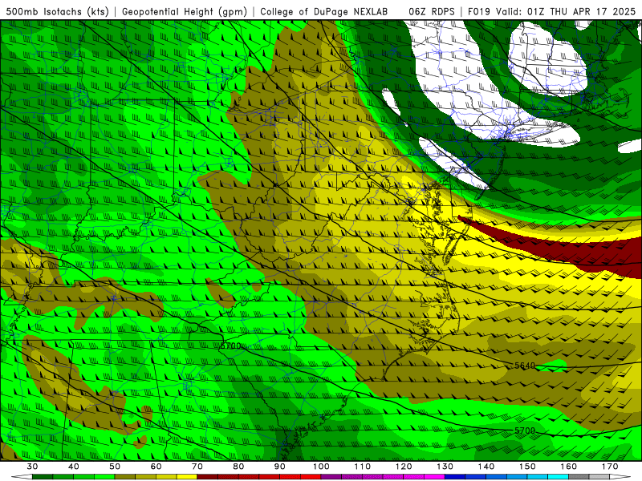
Task: Click the dark blue 130-knot legend swatch
Action: (x=455, y=477)
